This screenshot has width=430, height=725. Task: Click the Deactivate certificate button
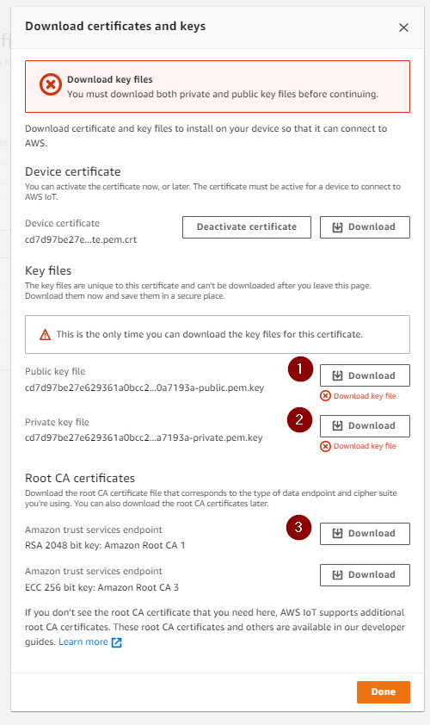[247, 227]
